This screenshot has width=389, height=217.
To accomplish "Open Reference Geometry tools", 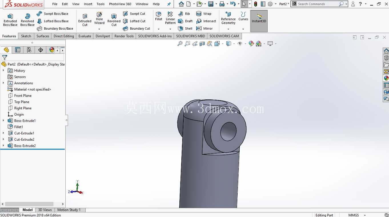I will pos(228,18).
